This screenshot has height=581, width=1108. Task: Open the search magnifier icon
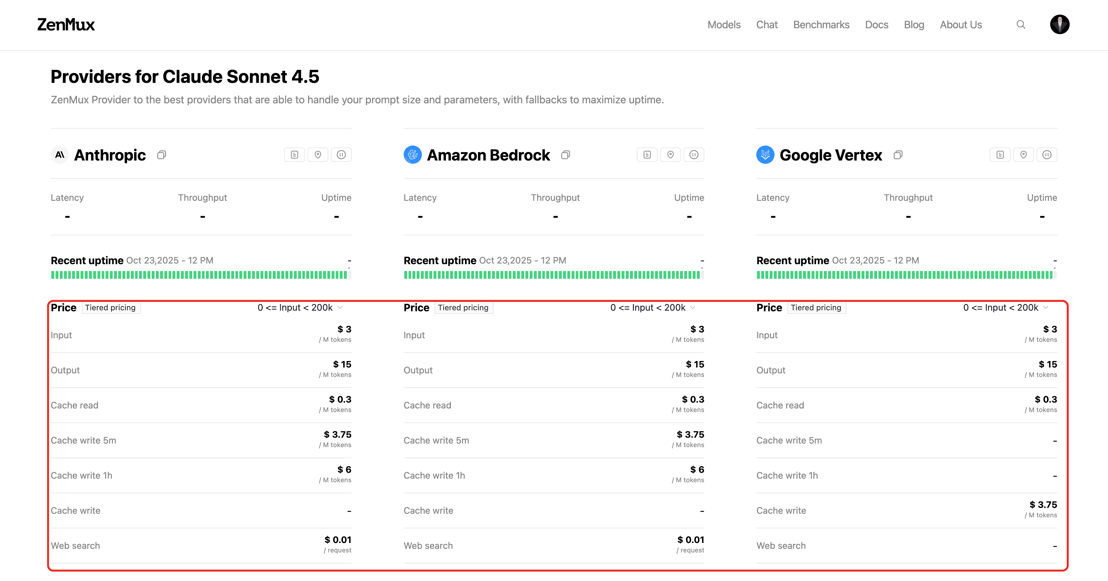click(x=1021, y=24)
